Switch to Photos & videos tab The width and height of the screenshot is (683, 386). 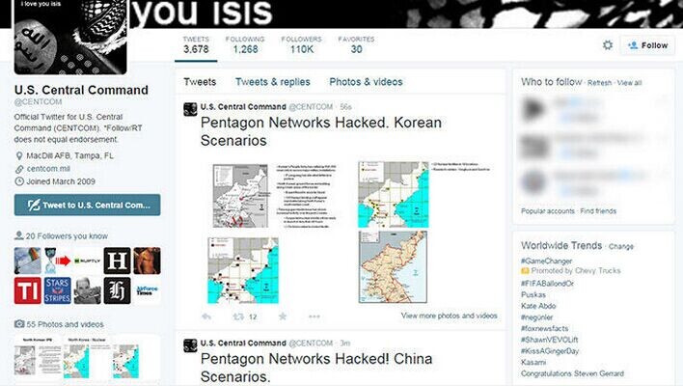[x=366, y=82]
